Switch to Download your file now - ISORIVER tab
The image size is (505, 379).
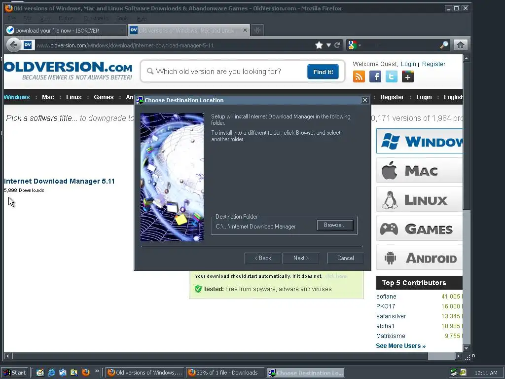(x=65, y=30)
